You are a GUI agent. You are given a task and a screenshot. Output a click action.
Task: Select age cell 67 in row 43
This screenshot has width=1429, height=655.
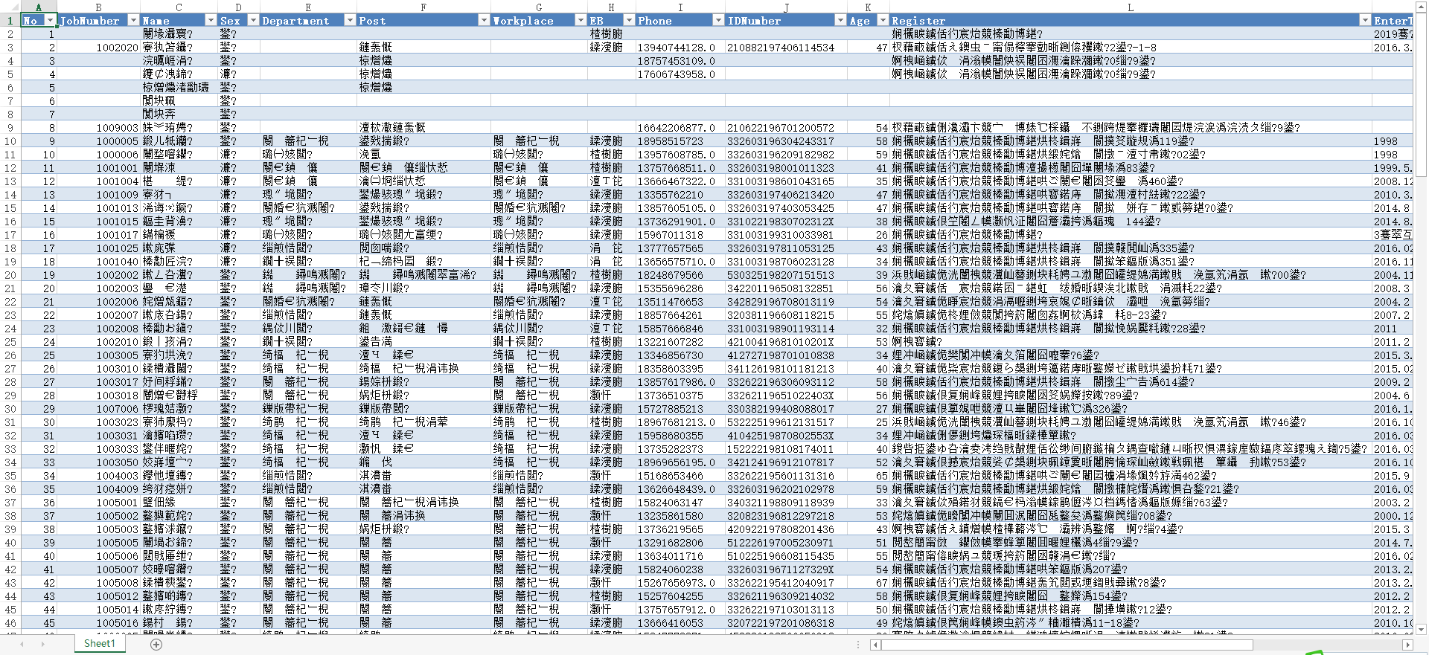click(869, 583)
